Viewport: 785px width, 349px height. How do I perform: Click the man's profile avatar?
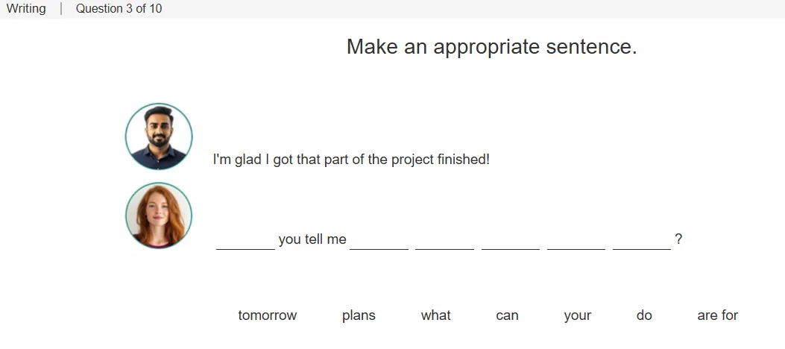[159, 136]
